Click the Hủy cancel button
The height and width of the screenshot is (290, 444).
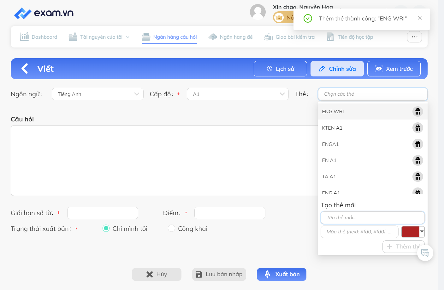coord(157,274)
